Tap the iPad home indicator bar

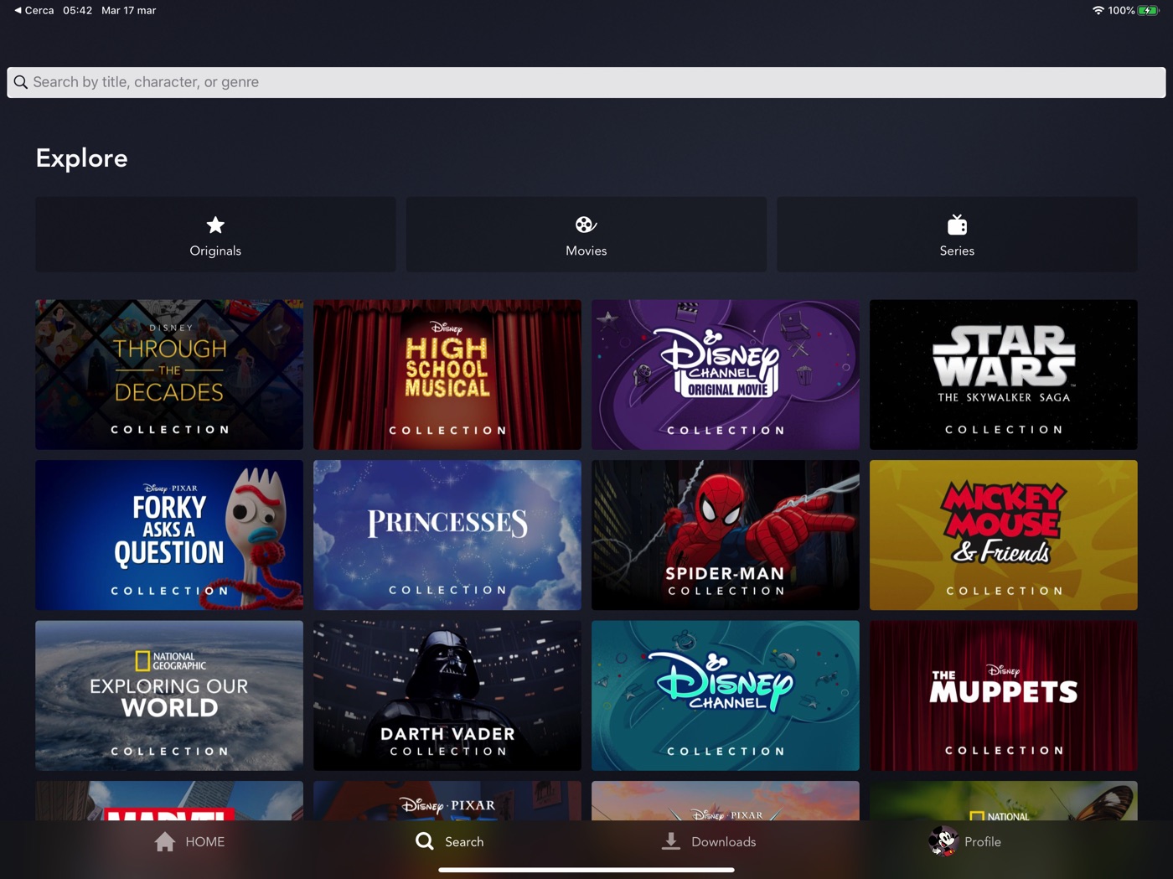click(586, 870)
